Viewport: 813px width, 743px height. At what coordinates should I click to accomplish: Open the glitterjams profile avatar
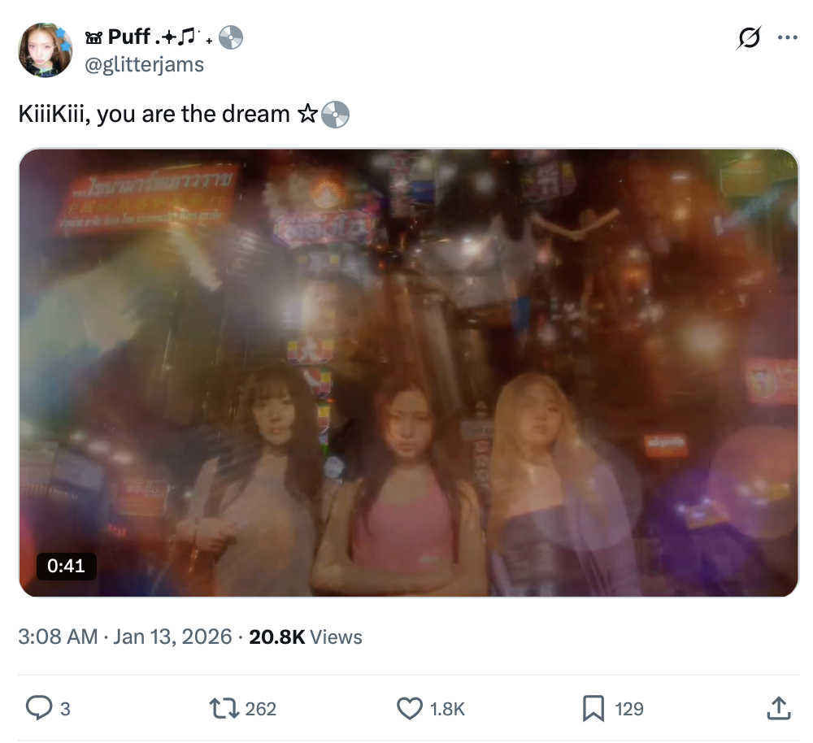(46, 50)
